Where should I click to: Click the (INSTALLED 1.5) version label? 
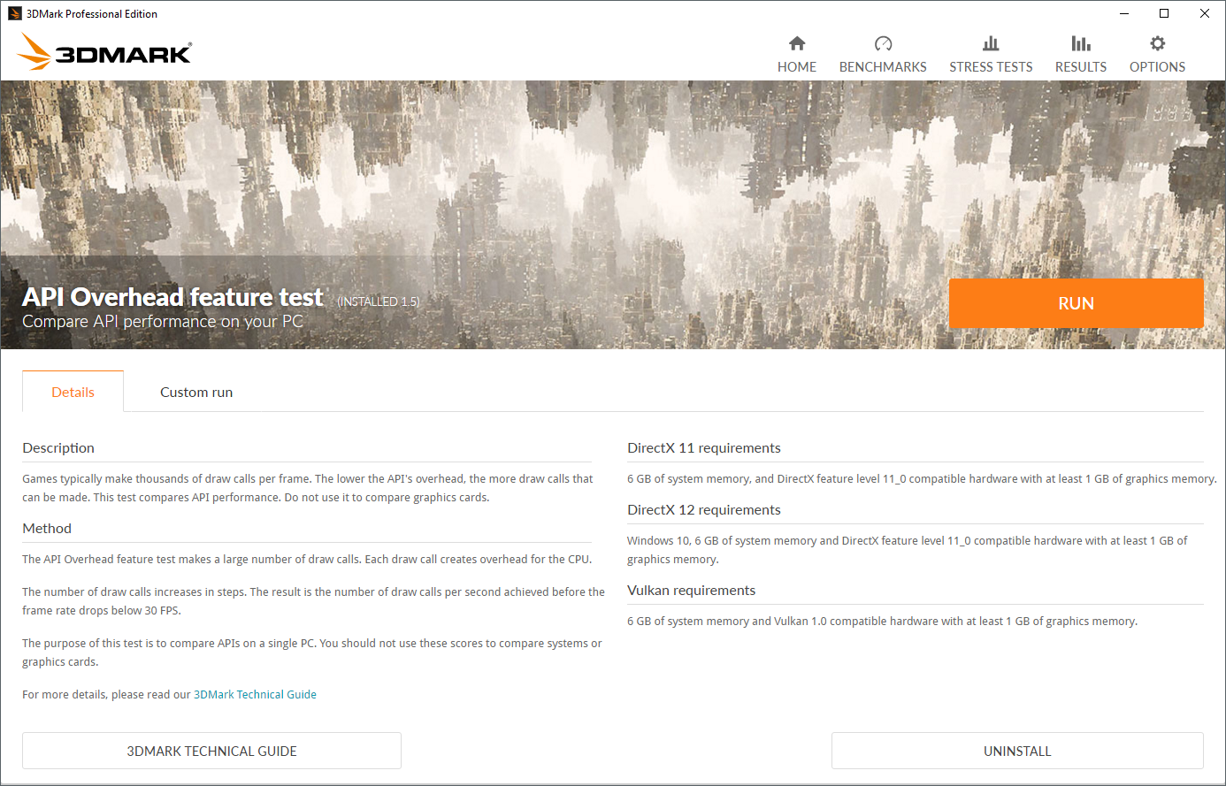point(379,301)
